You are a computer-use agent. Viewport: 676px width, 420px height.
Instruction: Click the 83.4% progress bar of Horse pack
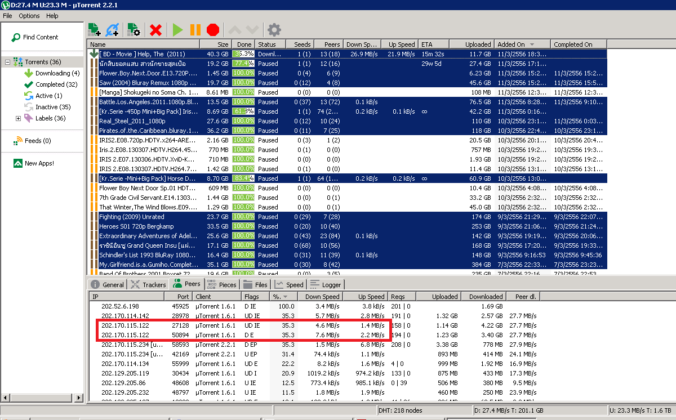pos(243,178)
